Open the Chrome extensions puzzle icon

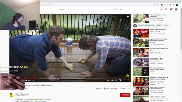click(171, 5)
